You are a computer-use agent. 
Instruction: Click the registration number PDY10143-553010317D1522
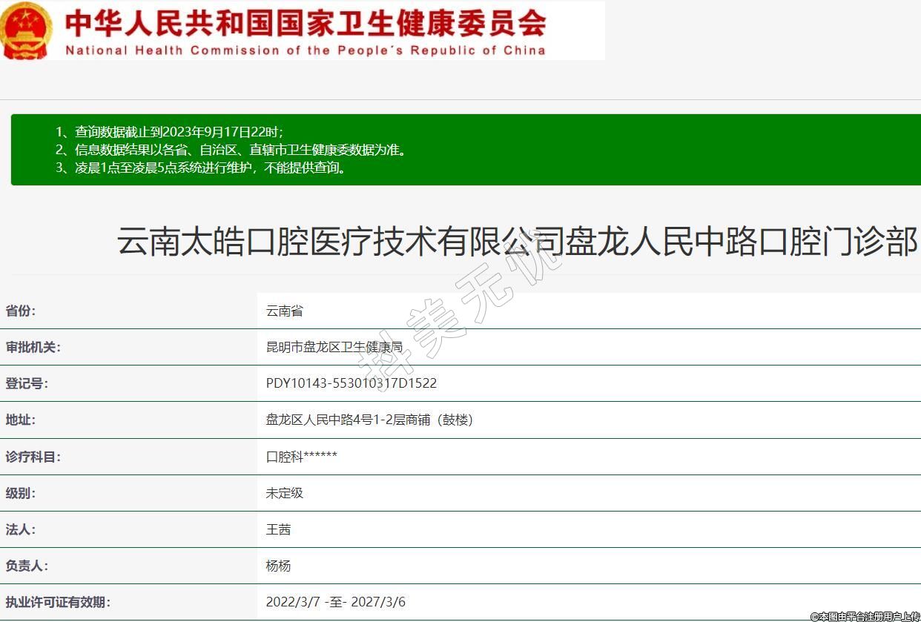click(351, 384)
